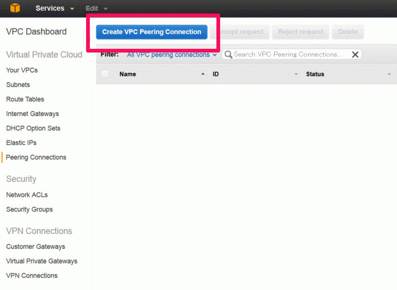Expand the All VPC peering connections filter
This screenshot has width=397, height=290.
point(172,55)
